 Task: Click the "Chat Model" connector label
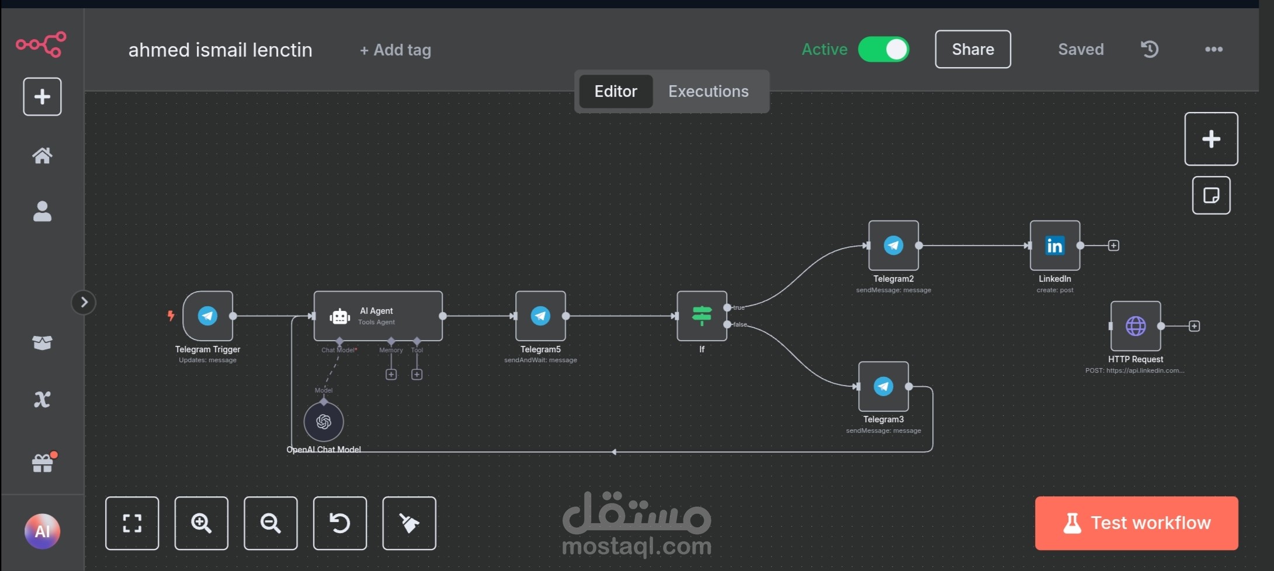pyautogui.click(x=339, y=350)
